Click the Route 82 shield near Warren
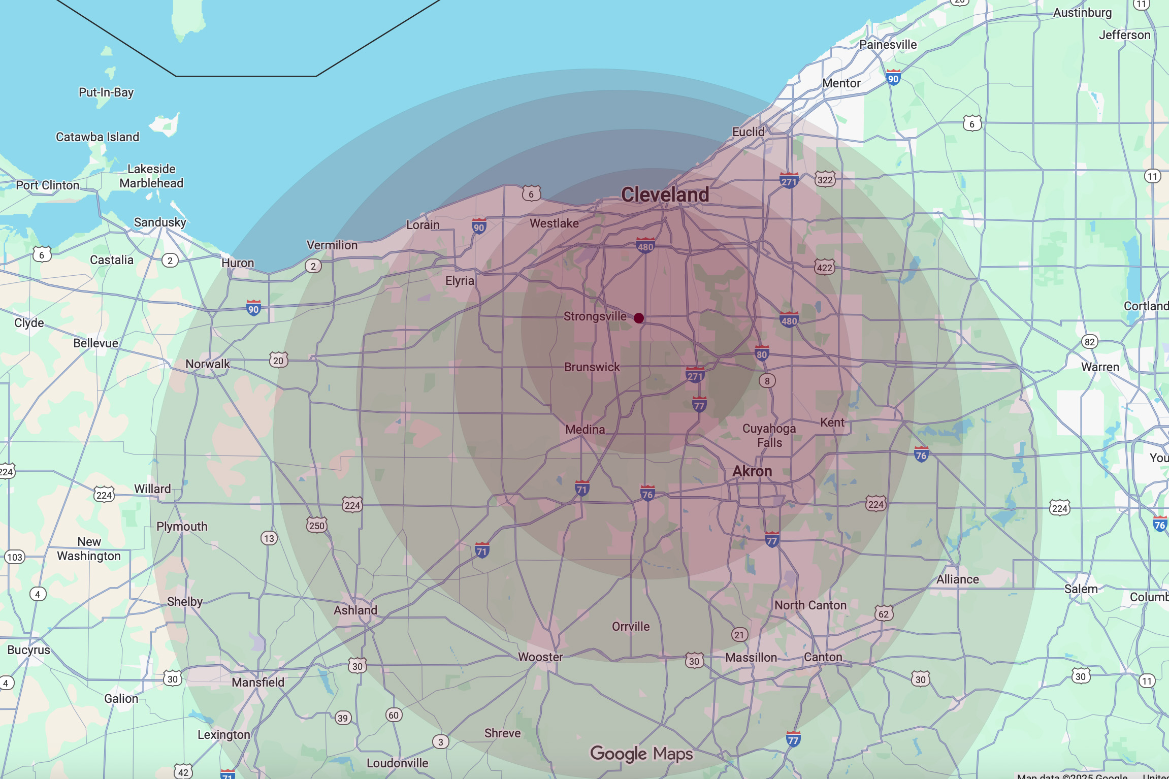1169x779 pixels. (x=1089, y=342)
